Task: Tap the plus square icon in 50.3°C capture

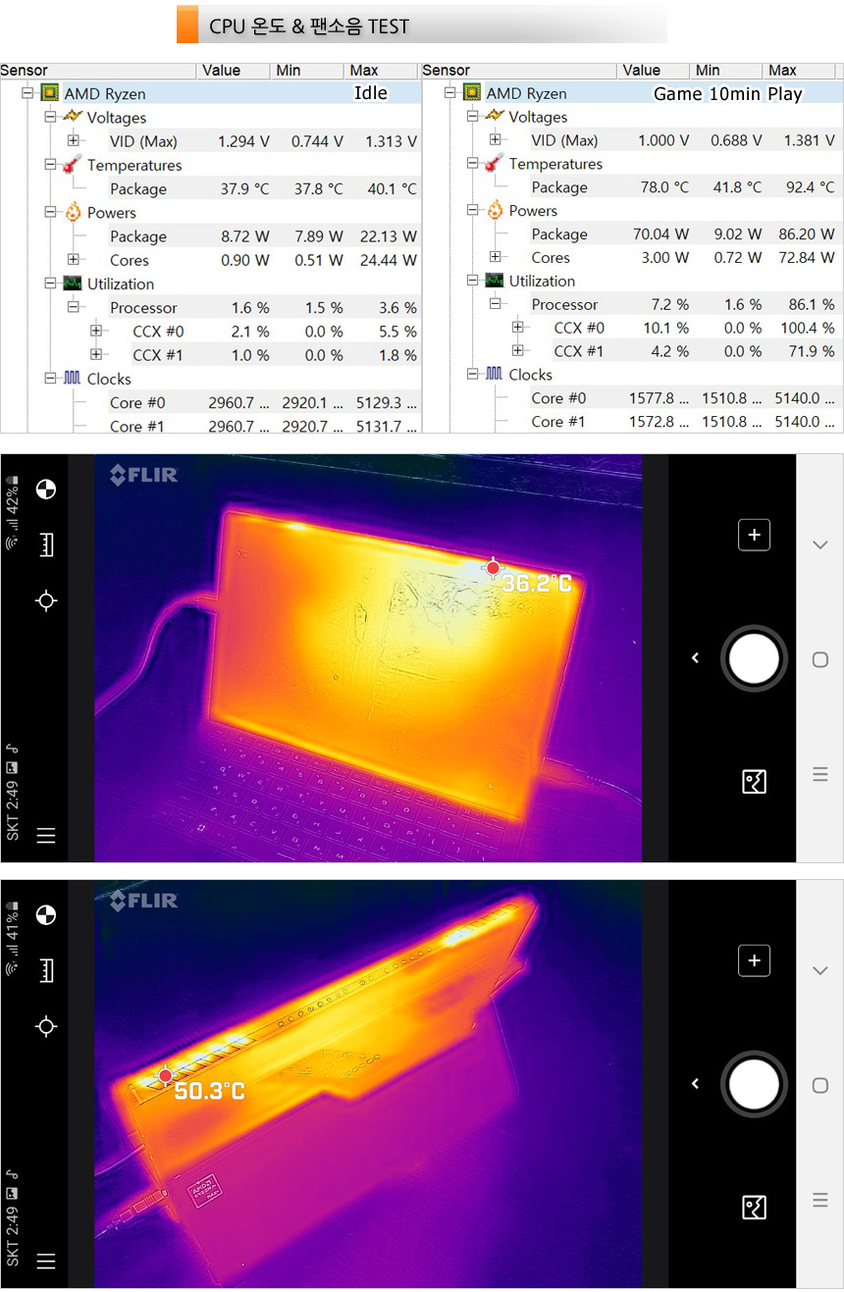Action: pos(754,960)
